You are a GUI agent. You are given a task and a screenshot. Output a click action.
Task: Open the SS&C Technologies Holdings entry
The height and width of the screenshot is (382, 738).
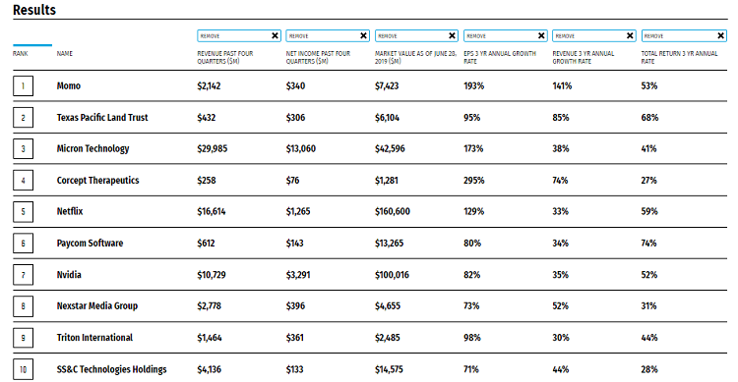[111, 369]
